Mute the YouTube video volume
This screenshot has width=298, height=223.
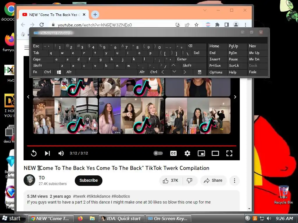click(61, 153)
